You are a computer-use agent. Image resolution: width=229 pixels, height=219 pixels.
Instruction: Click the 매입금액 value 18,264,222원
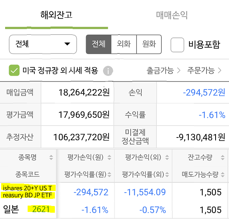coord(84,93)
